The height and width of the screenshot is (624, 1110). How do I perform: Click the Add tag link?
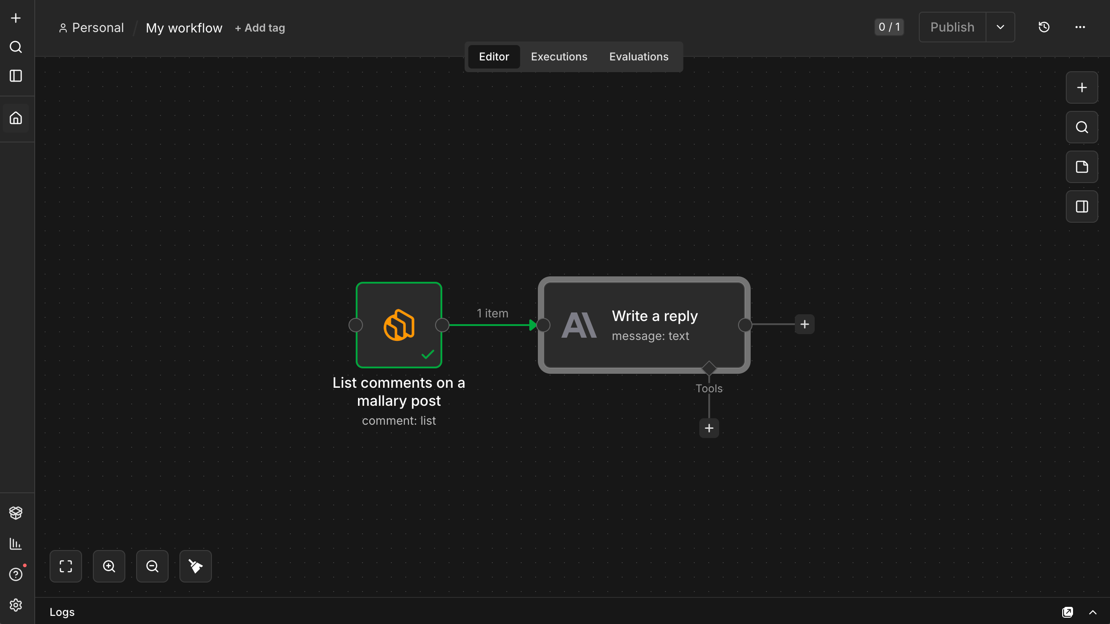click(x=260, y=28)
